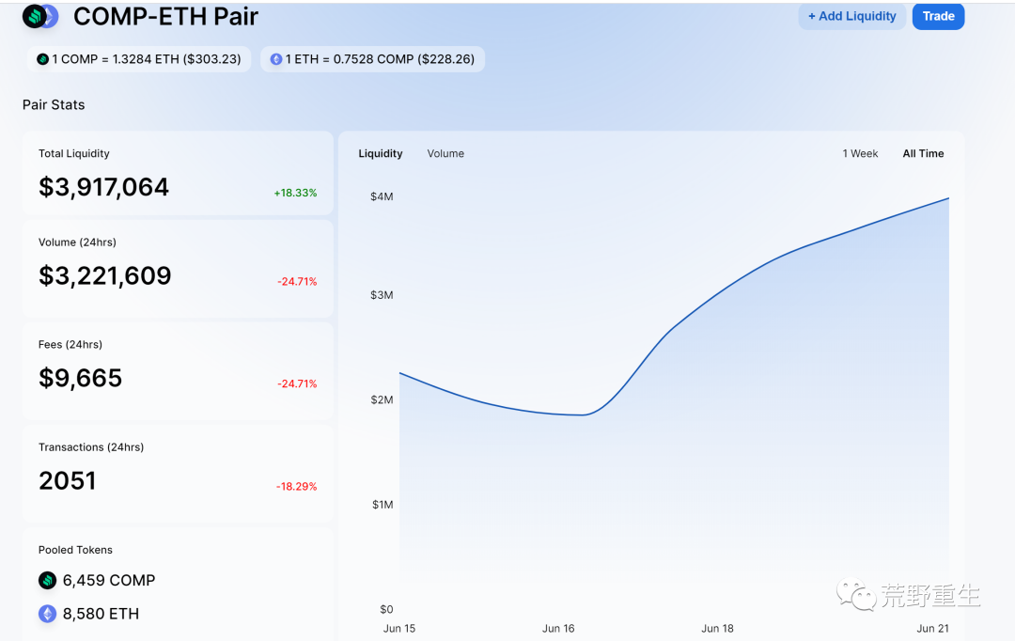Click the 24hr volume value $3,221,609
This screenshot has height=641, width=1015.
pyautogui.click(x=105, y=275)
